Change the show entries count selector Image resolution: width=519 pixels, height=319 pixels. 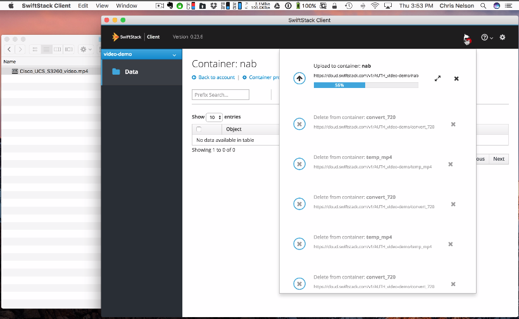[215, 117]
